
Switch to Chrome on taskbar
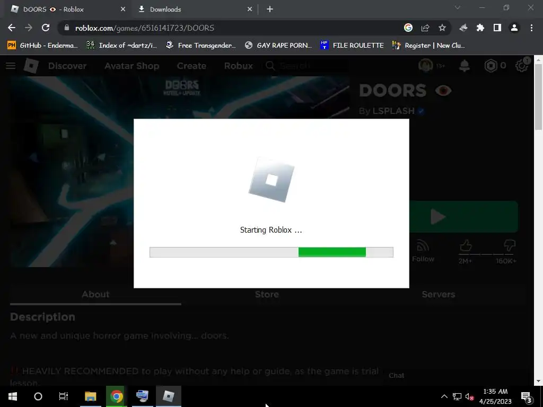[x=117, y=396]
